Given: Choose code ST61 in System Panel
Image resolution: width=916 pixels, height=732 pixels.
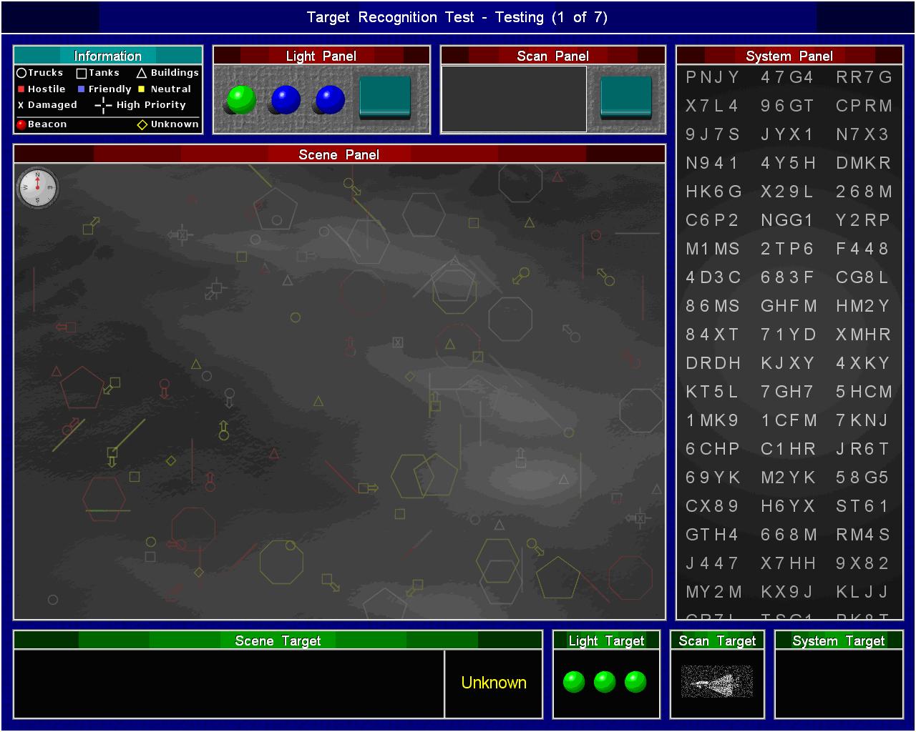Looking at the screenshot, I should 862,506.
